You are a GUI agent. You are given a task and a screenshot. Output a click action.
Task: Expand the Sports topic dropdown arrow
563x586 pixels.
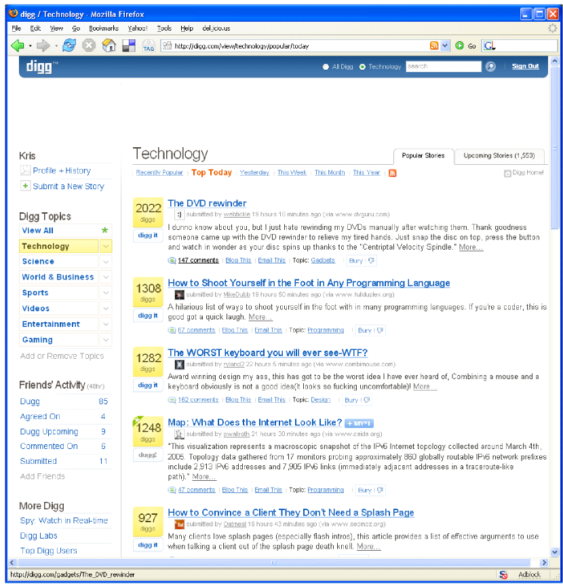tap(106, 292)
